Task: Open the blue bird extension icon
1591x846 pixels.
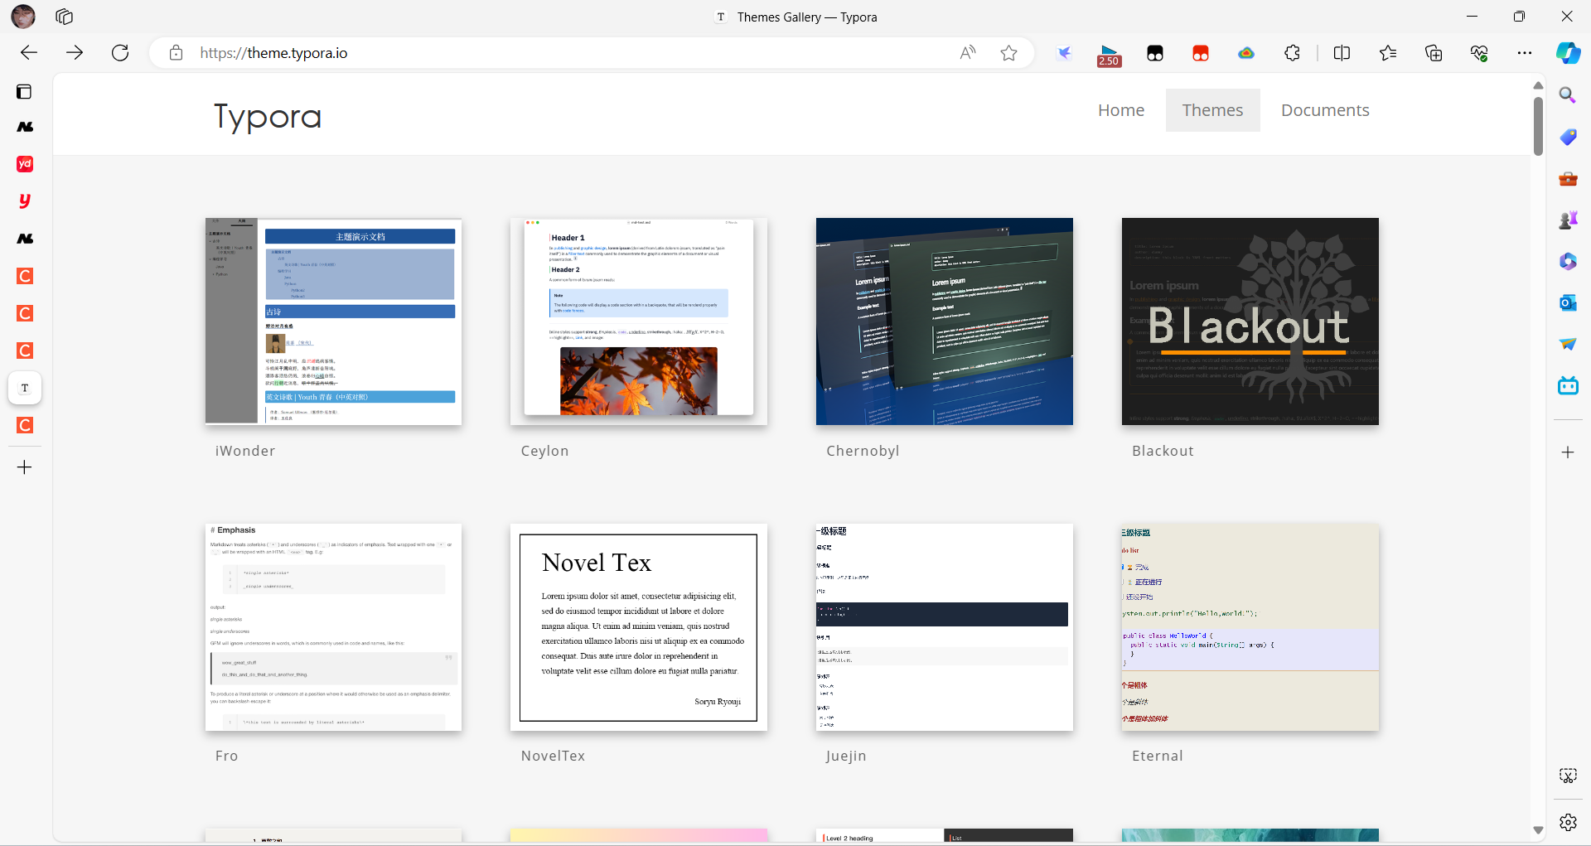Action: [1064, 53]
